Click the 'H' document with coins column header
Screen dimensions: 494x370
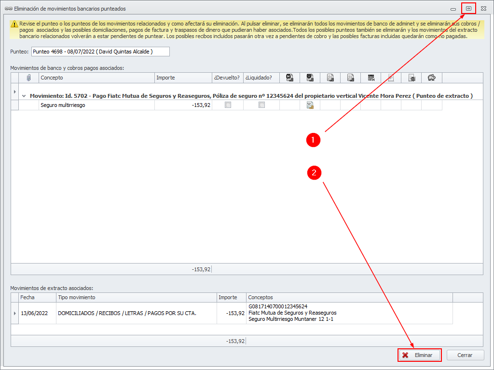coord(289,78)
